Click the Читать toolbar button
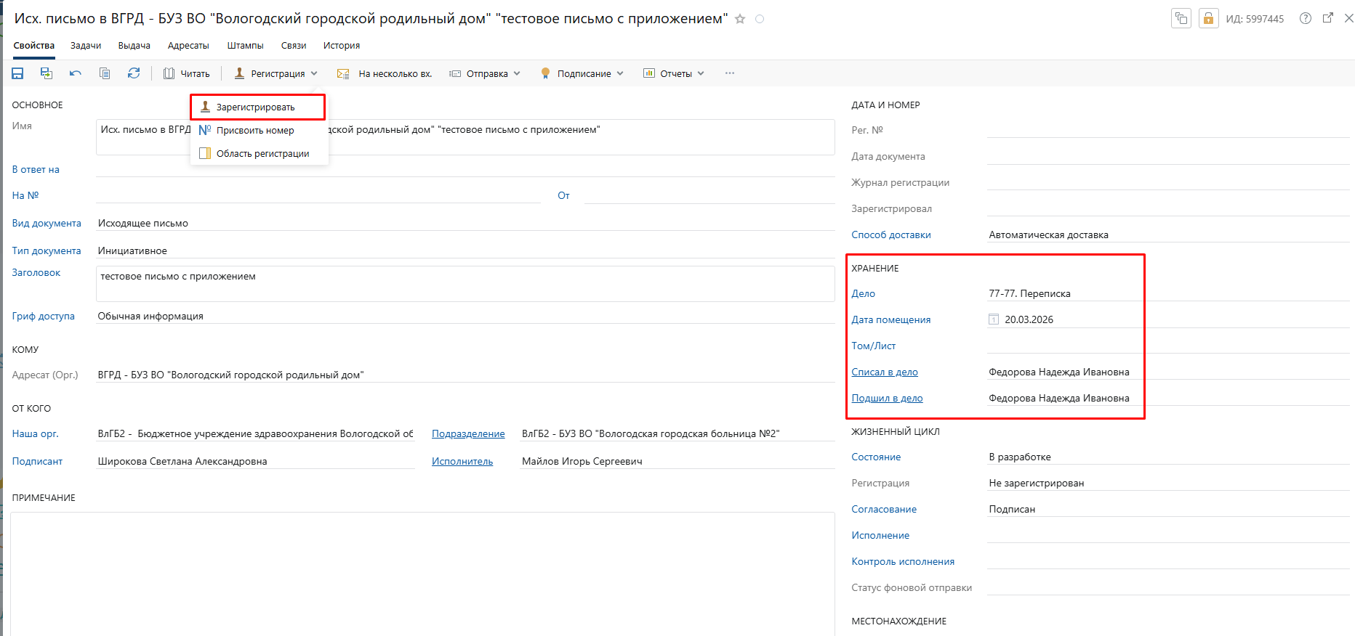 [187, 73]
